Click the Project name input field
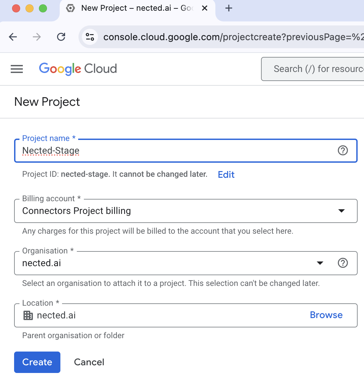The width and height of the screenshot is (364, 380). pos(174,151)
